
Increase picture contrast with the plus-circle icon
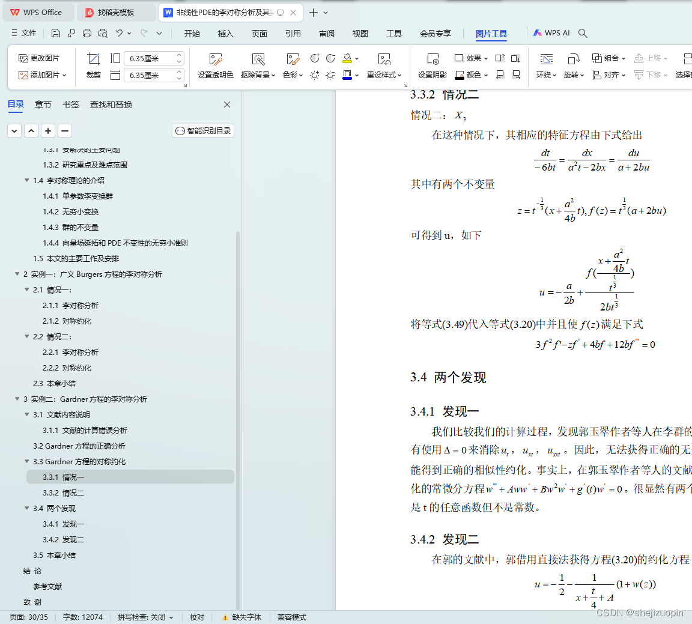coord(315,58)
